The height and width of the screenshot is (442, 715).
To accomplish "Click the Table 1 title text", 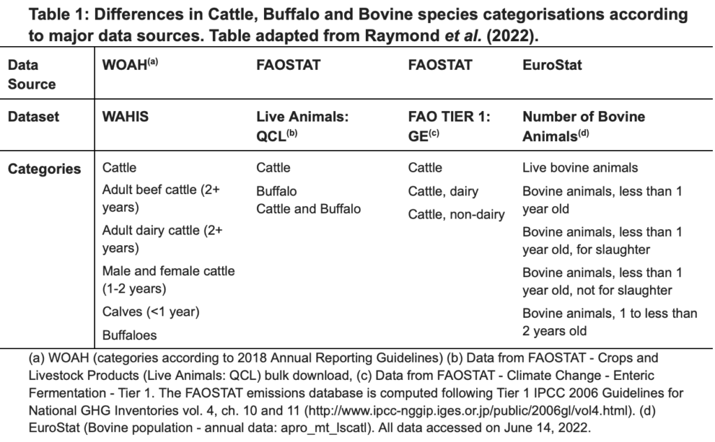I will coord(358,24).
